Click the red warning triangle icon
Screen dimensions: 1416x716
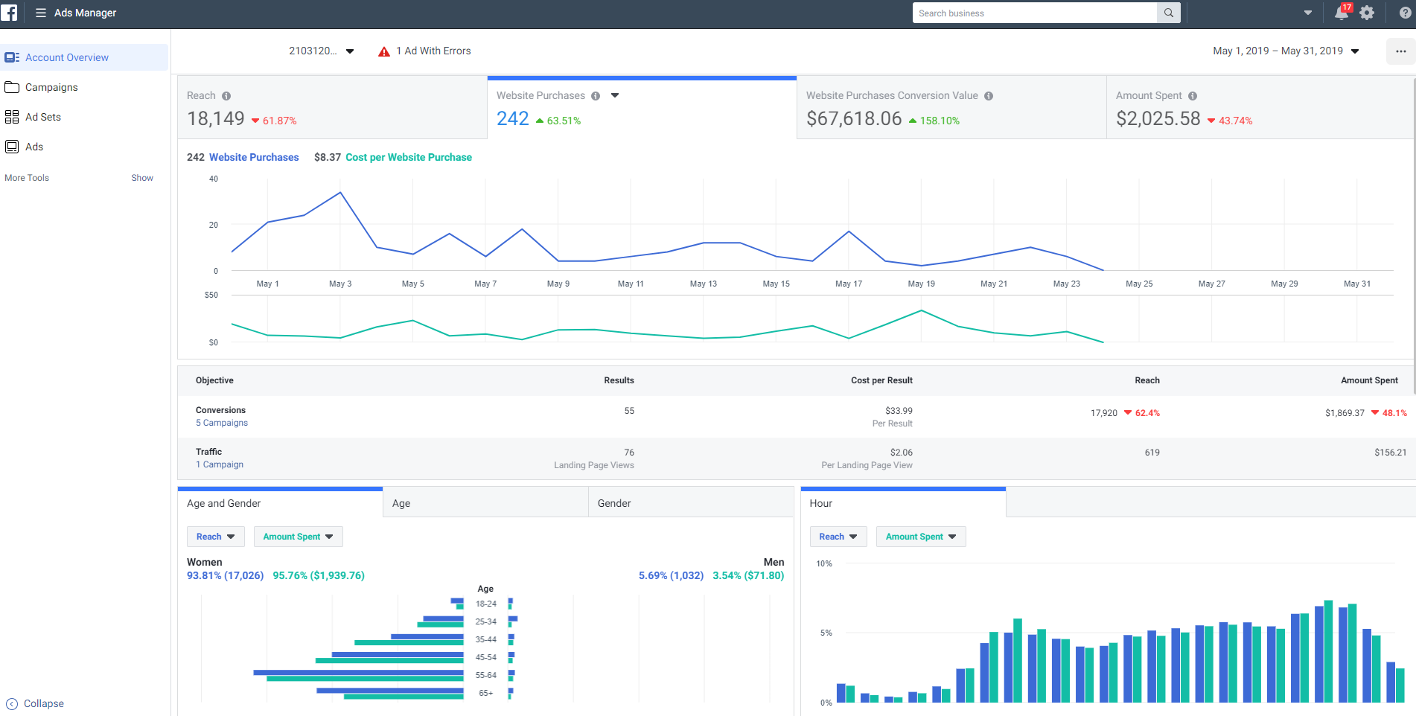pyautogui.click(x=384, y=51)
